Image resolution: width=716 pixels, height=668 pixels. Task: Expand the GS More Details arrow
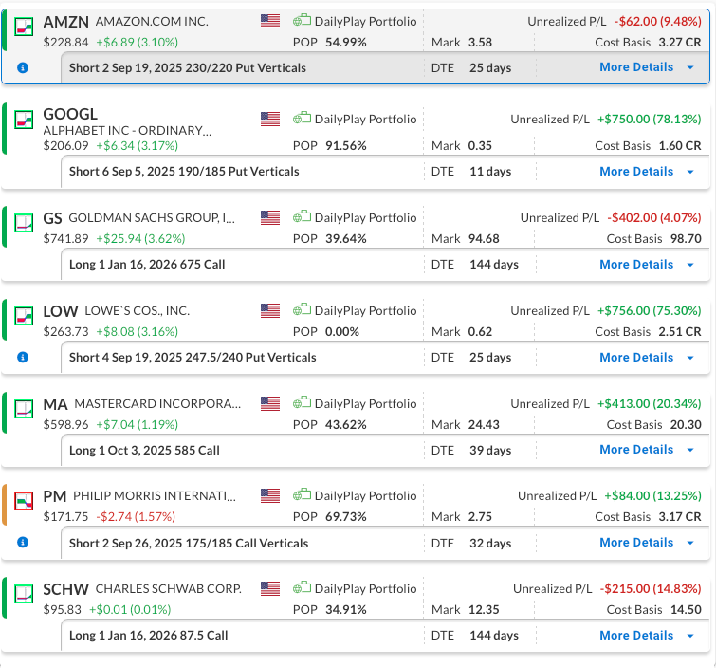click(x=690, y=265)
